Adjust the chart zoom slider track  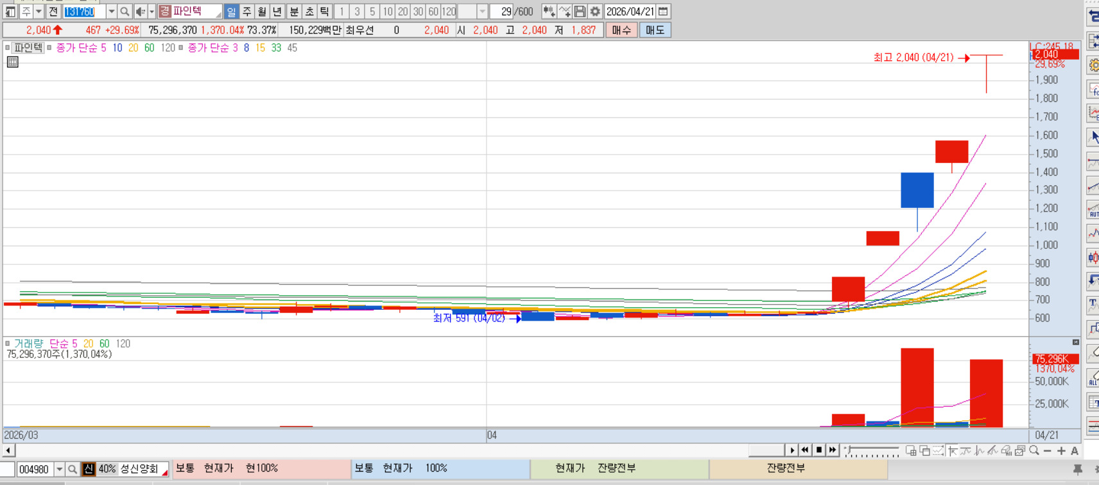click(872, 450)
